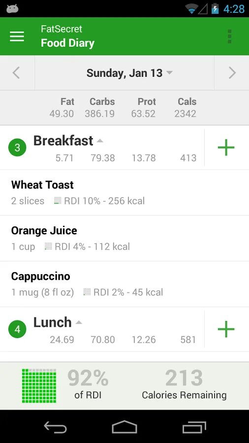
Task: Open the Wheat Toast entry
Action: (124, 192)
